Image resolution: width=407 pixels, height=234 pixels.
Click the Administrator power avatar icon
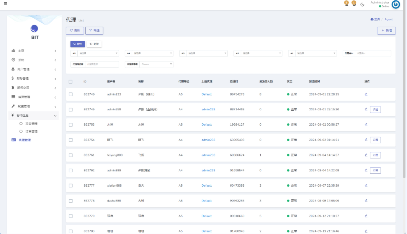(396, 4)
